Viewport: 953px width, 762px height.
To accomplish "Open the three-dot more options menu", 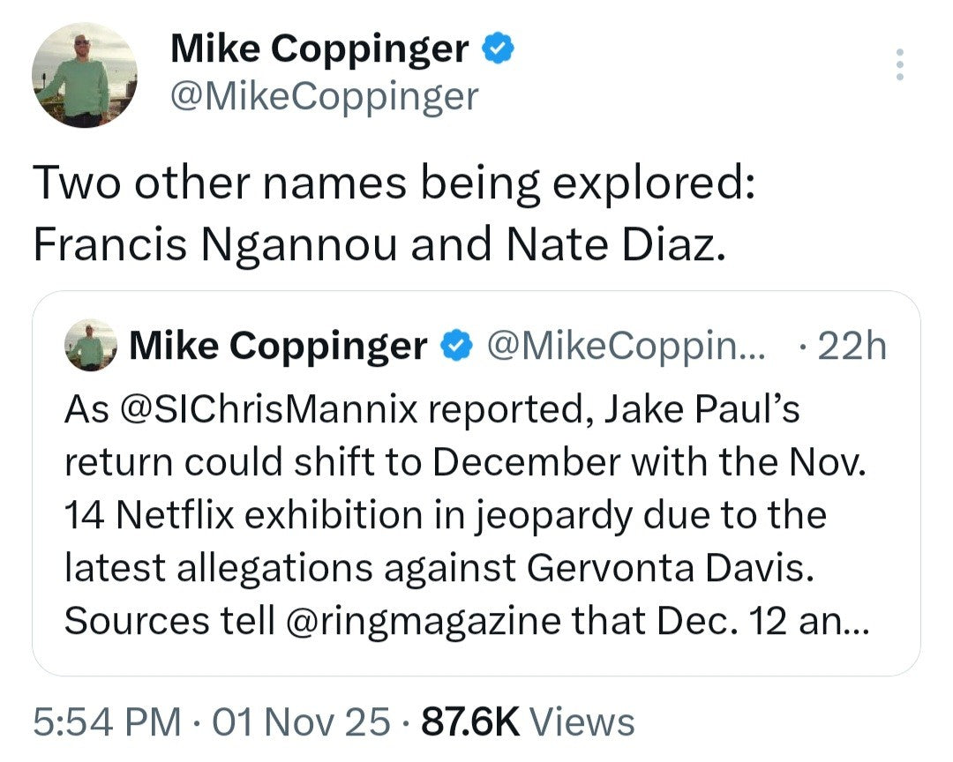I will 899,65.
